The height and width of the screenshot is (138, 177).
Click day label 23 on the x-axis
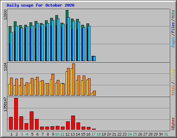click(x=124, y=134)
